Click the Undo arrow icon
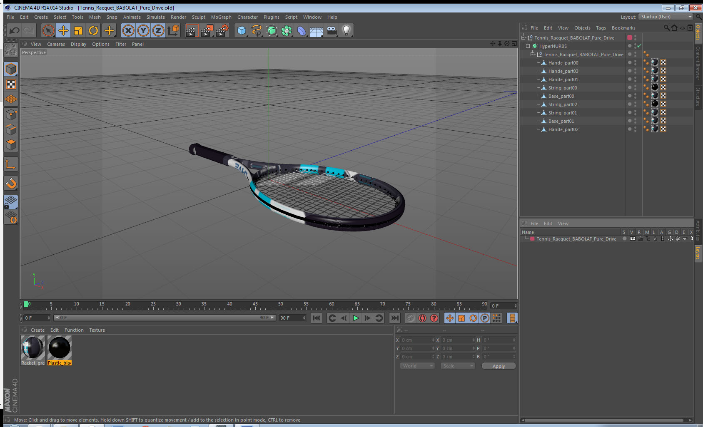The width and height of the screenshot is (703, 427). (14, 30)
